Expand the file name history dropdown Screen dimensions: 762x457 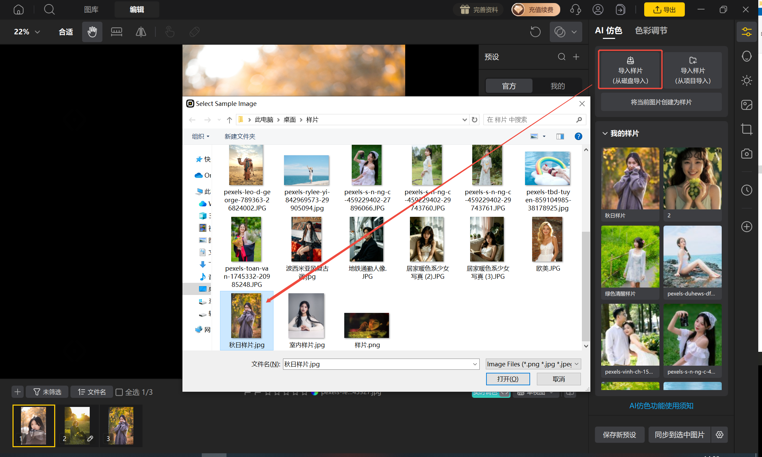(475, 364)
